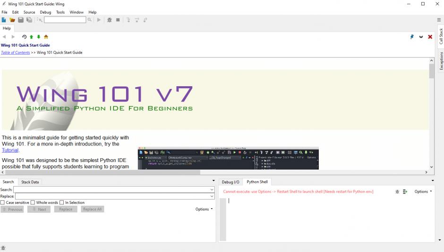The image size is (444, 252).
Task: Go forward in help history
Action: (x=13, y=37)
